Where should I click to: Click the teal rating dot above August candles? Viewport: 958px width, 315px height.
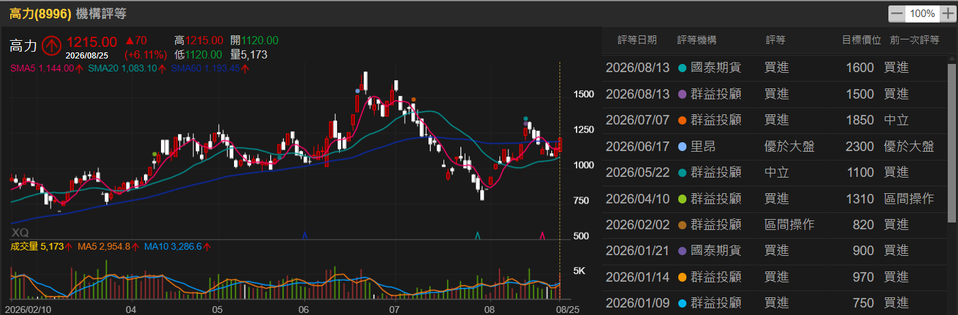(x=525, y=119)
